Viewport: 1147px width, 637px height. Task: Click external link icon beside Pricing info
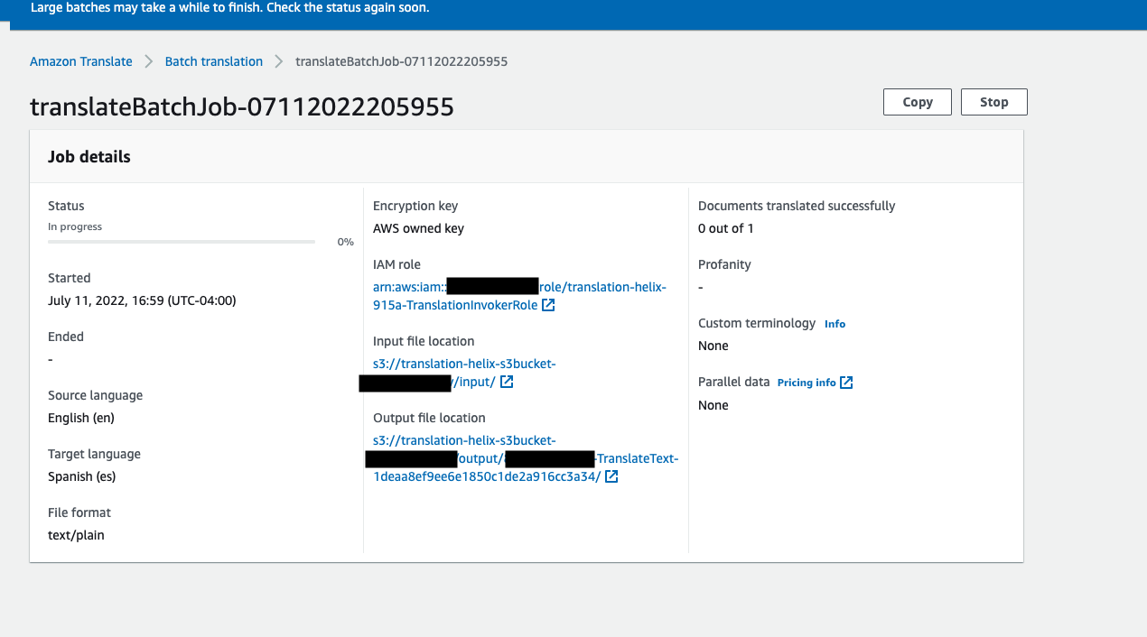coord(846,383)
